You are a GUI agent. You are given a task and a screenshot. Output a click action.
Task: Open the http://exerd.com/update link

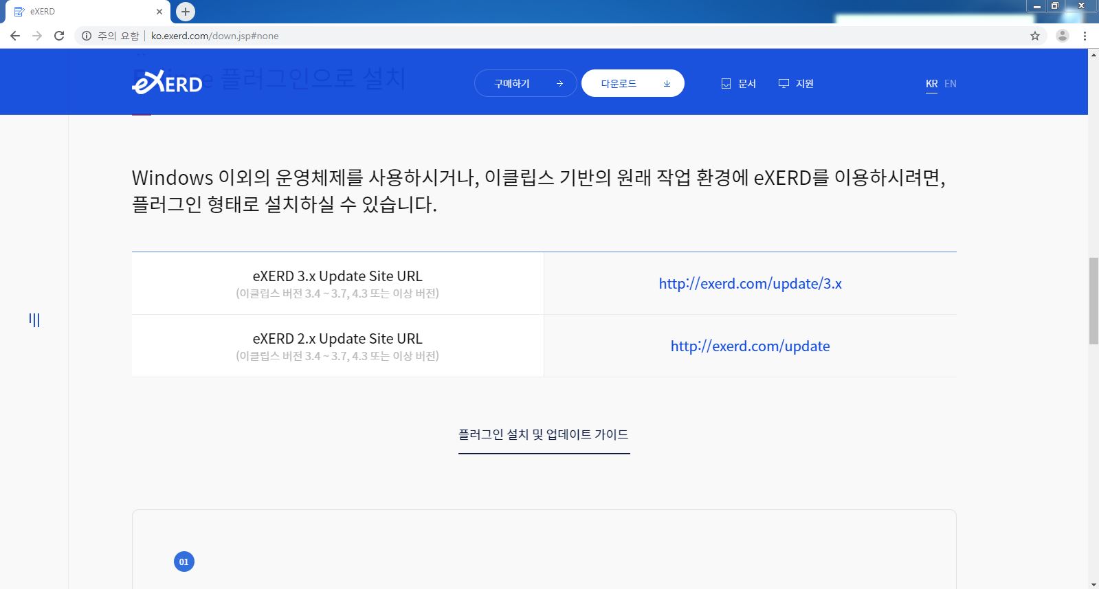(x=750, y=346)
